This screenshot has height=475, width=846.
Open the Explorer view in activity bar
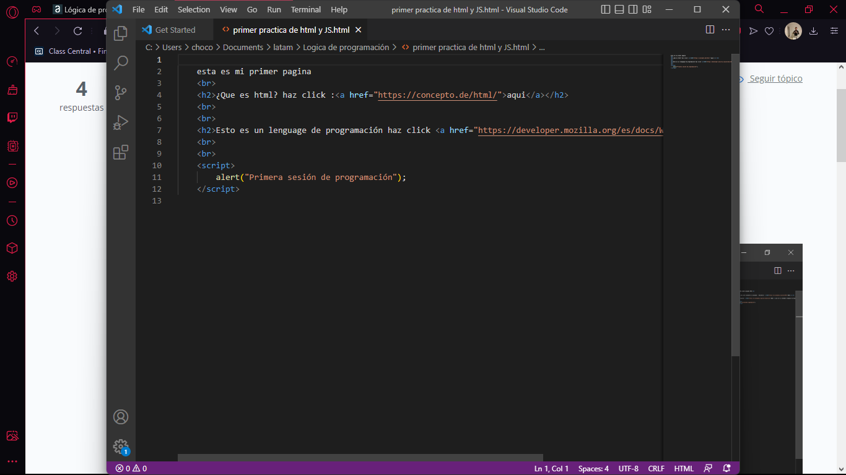121,33
